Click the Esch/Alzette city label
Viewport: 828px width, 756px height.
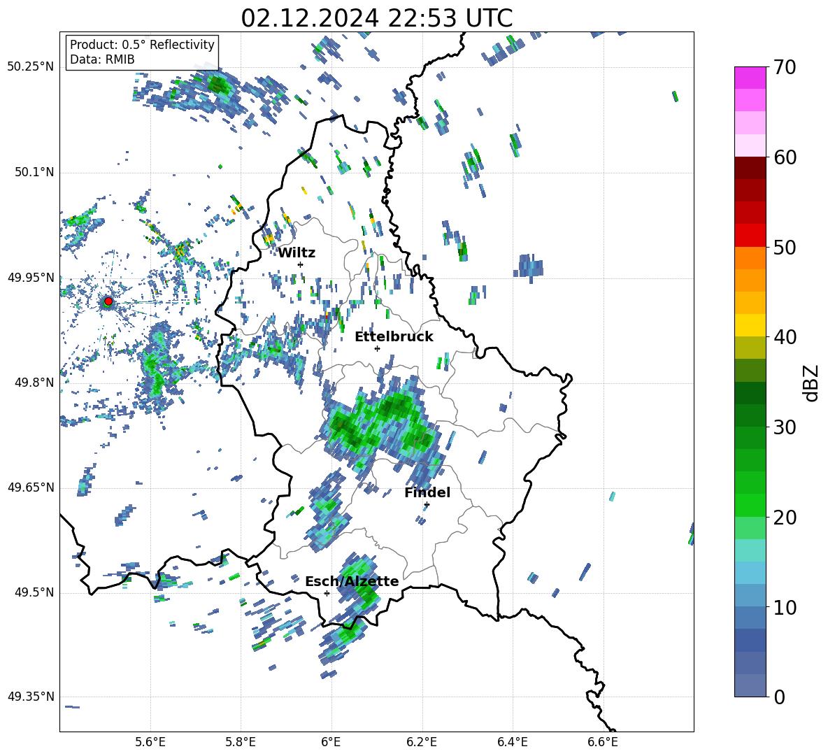click(x=352, y=581)
